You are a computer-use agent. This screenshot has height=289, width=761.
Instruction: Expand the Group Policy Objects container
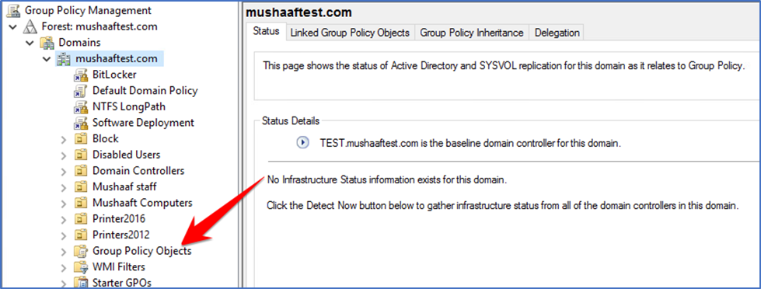64,252
